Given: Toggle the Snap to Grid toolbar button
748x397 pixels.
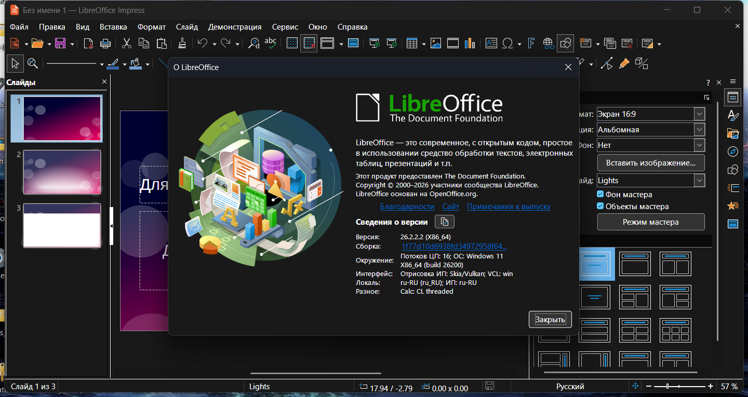Looking at the screenshot, I should click(x=309, y=44).
